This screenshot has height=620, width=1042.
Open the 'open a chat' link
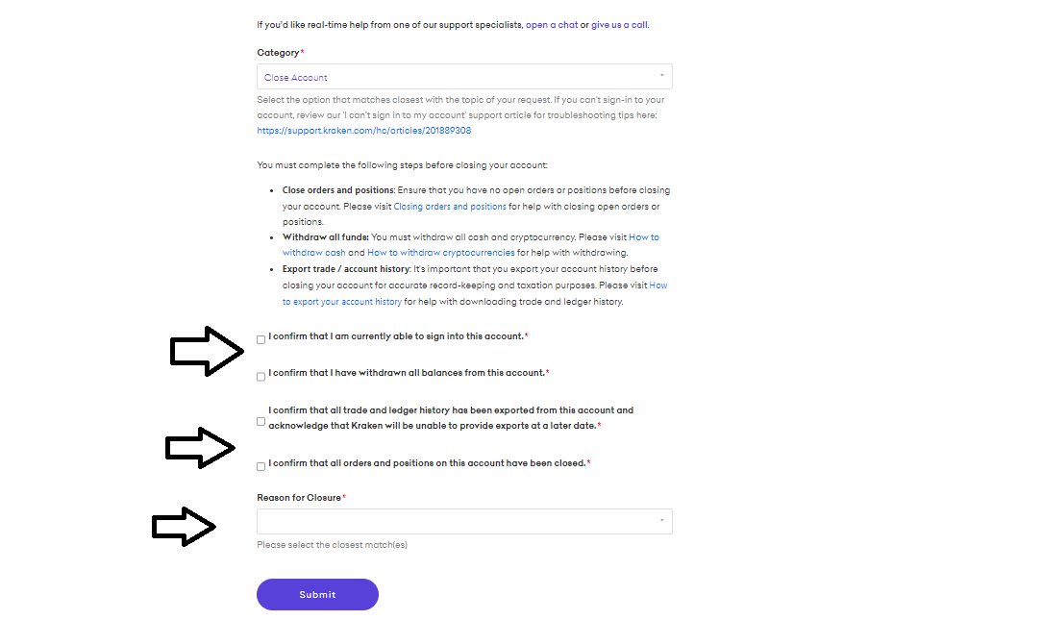coord(552,24)
